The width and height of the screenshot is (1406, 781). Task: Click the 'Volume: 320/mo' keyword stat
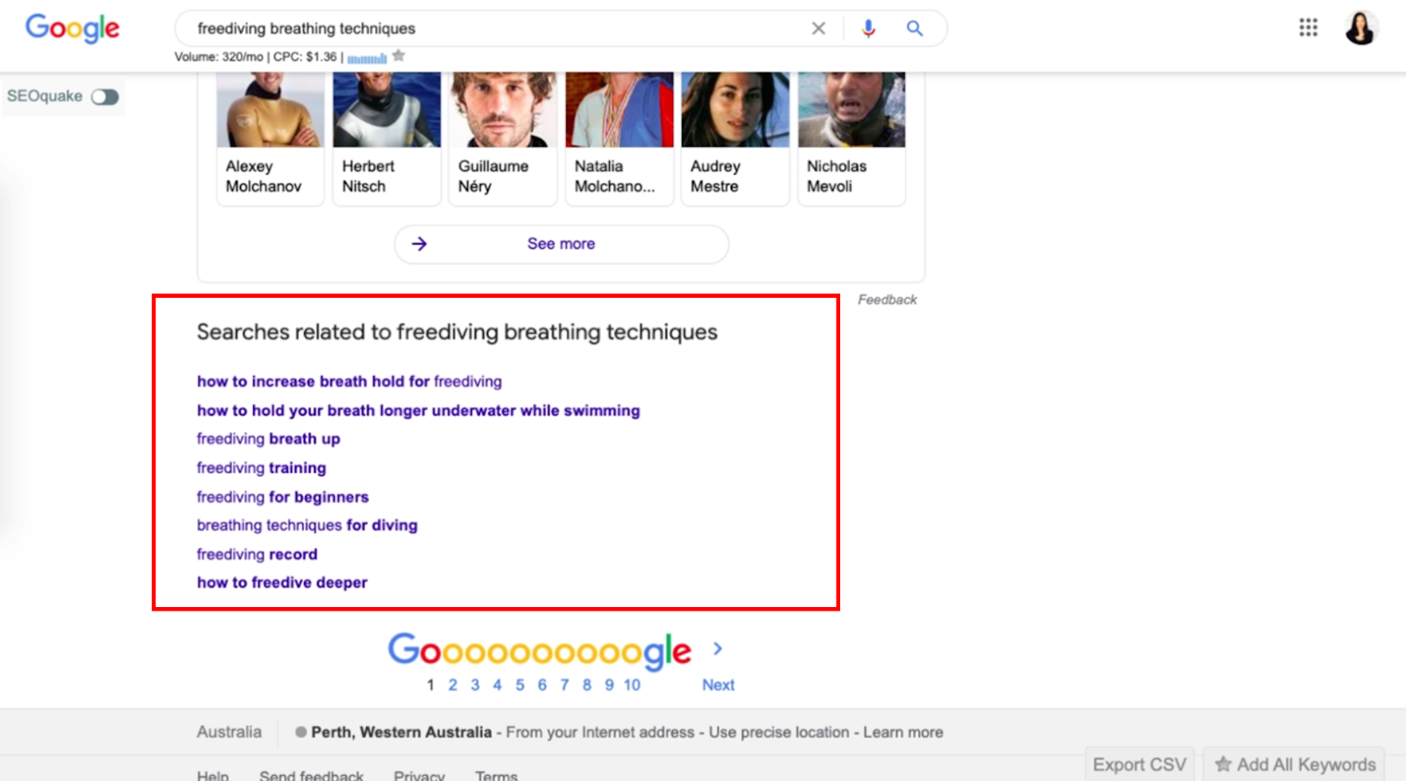click(x=219, y=56)
